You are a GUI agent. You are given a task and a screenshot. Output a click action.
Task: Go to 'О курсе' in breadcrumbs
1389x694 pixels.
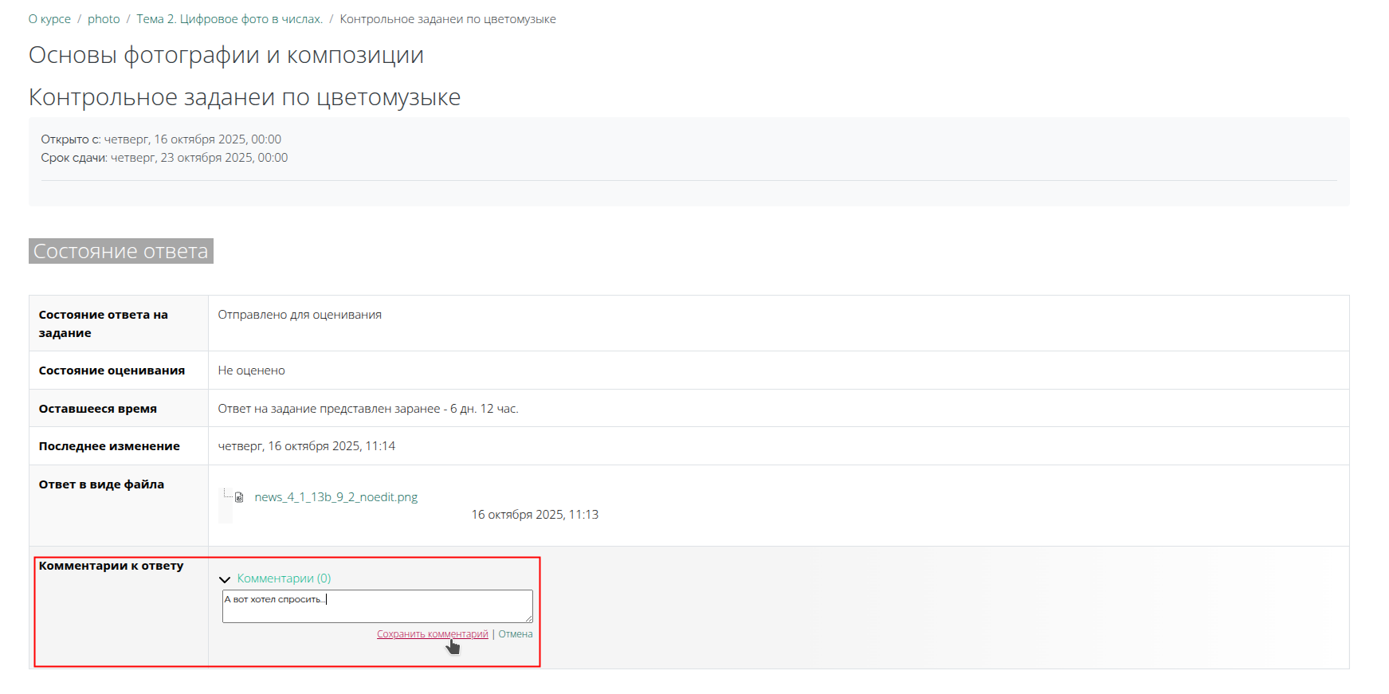click(x=49, y=19)
